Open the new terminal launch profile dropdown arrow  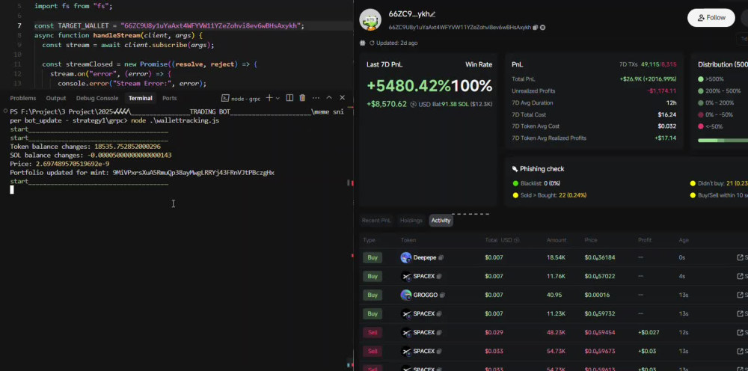coord(278,98)
